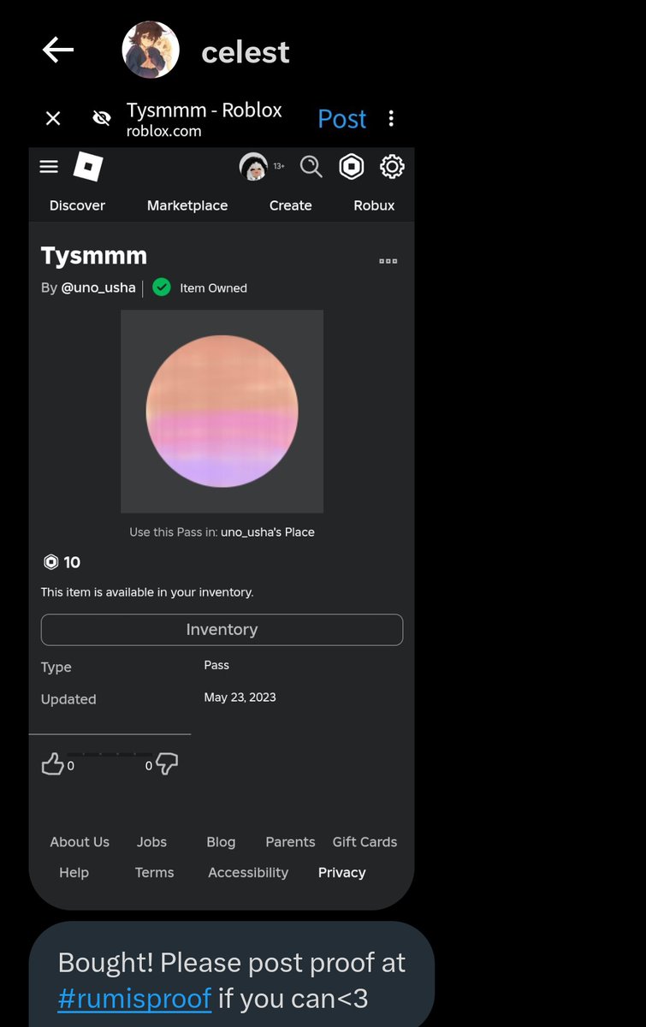Click the Inventory button
Viewport: 646px width, 1027px height.
[x=222, y=629]
